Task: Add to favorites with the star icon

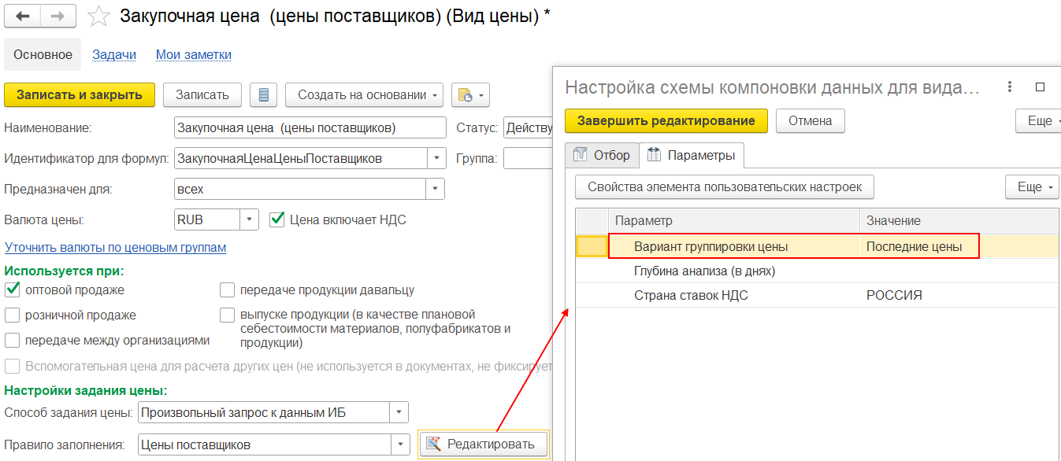Action: [x=98, y=17]
